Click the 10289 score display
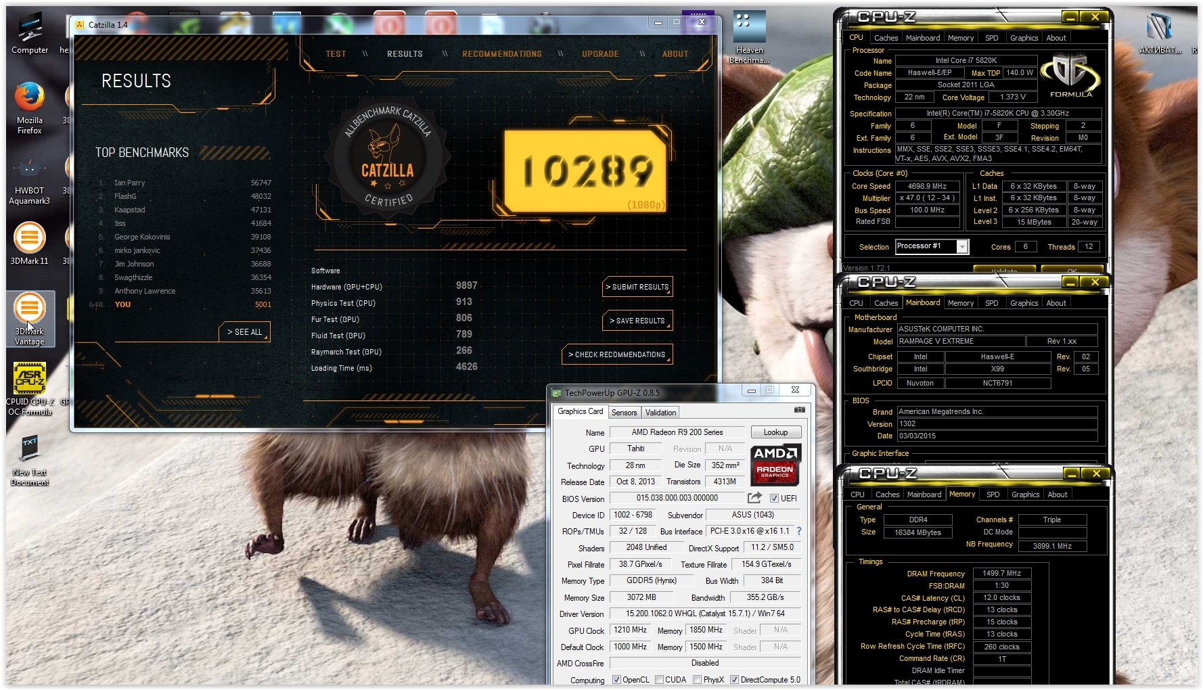Viewport: 1203px width, 690px height. pos(586,171)
